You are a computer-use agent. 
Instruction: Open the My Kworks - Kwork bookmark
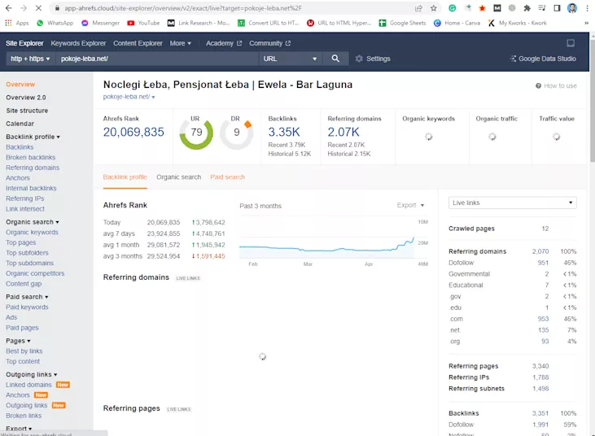(517, 23)
